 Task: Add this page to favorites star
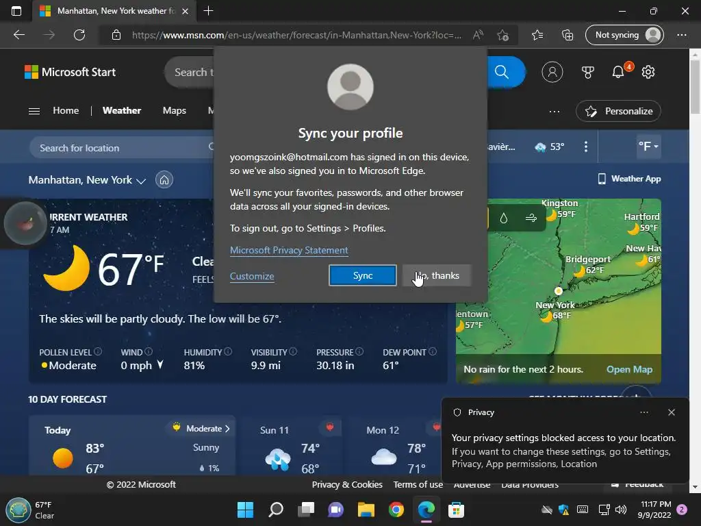(503, 35)
